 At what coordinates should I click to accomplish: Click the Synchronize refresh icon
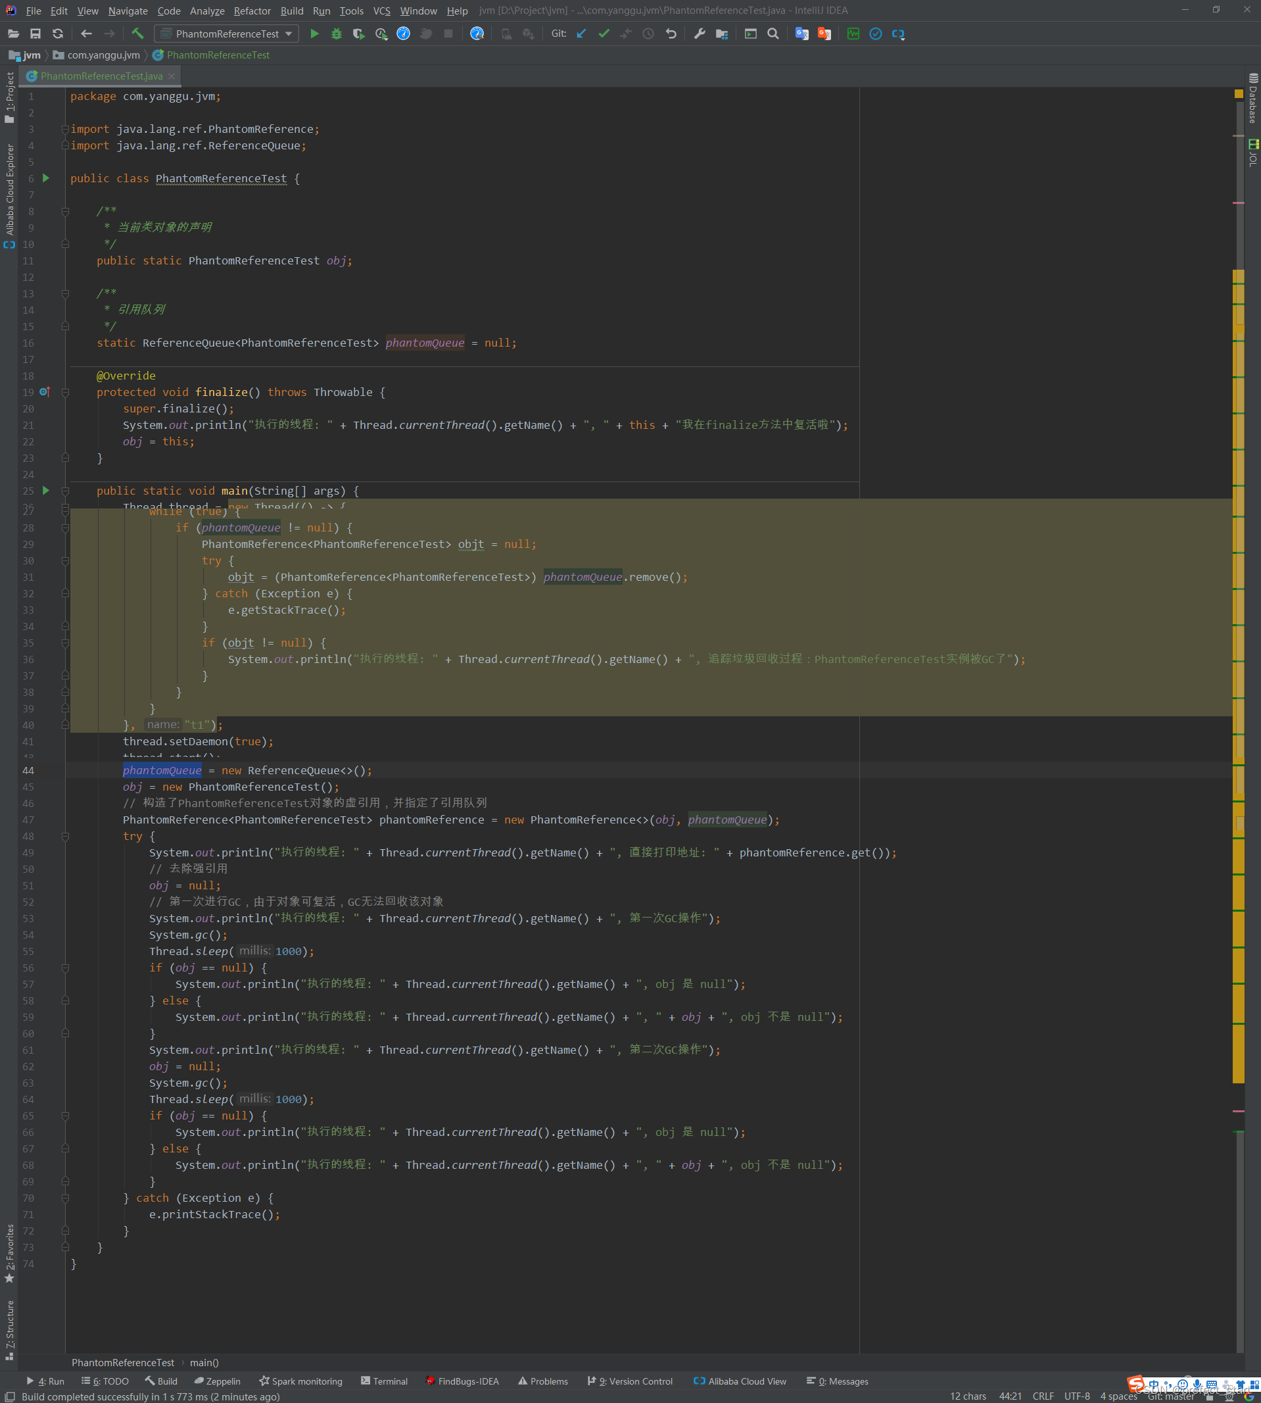[x=57, y=34]
